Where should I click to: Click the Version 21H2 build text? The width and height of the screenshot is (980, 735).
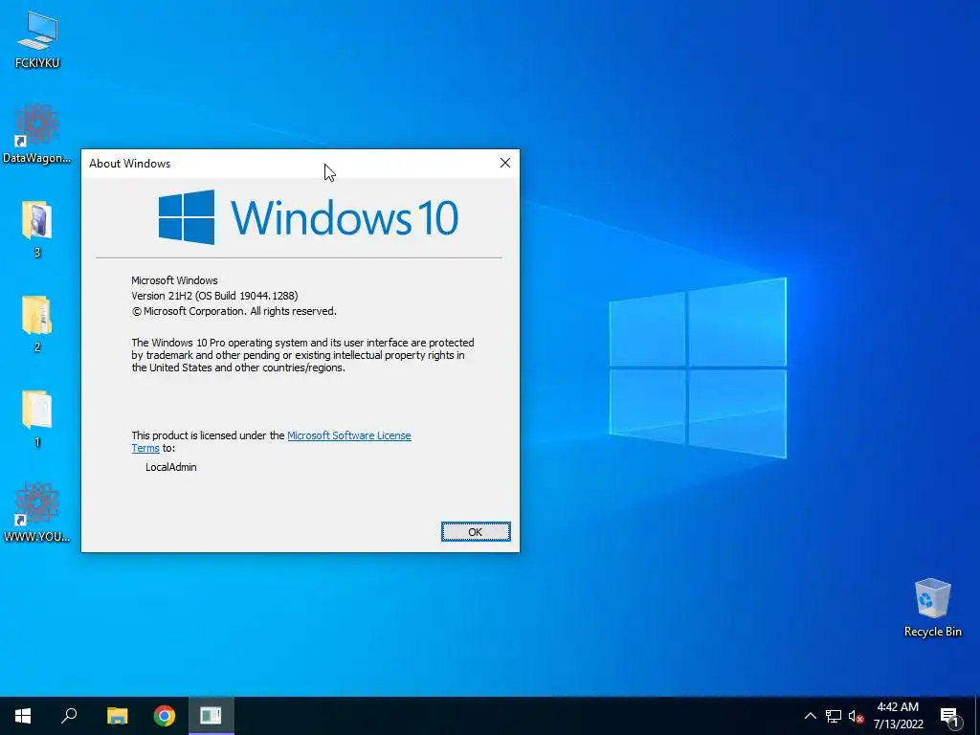[214, 296]
